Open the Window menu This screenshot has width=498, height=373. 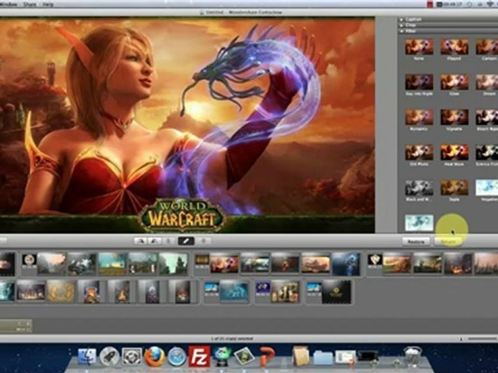pyautogui.click(x=8, y=5)
